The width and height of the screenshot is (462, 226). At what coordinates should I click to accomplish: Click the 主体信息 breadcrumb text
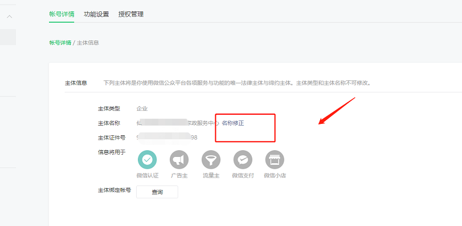(x=88, y=43)
